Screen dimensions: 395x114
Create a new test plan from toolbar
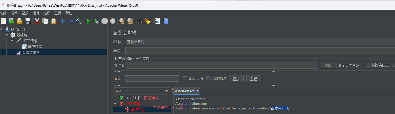tap(3, 21)
